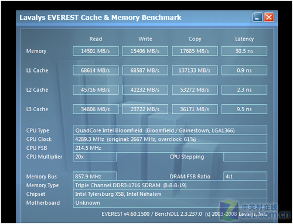Image resolution: width=293 pixels, height=224 pixels.
Task: Click the CPU Stepping label
Action: coord(187,157)
